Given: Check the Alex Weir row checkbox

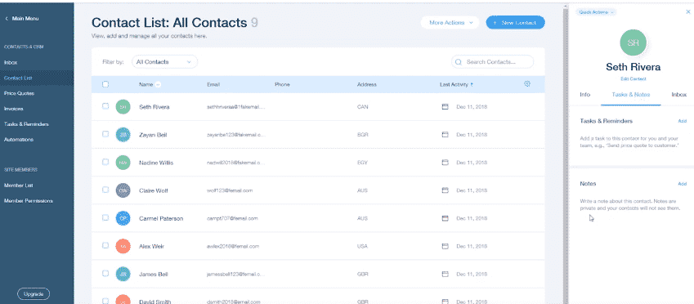Looking at the screenshot, I should coord(105,246).
